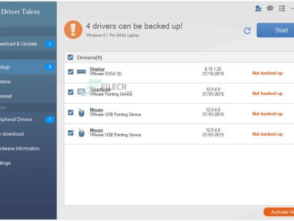This screenshot has width=294, height=221.
Task: Click the Backup count badge showing 4
Action: pyautogui.click(x=50, y=67)
